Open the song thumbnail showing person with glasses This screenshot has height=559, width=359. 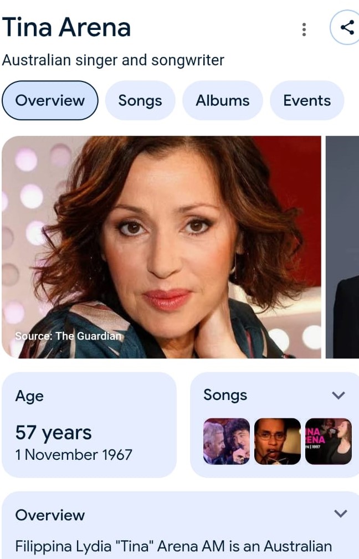(277, 441)
